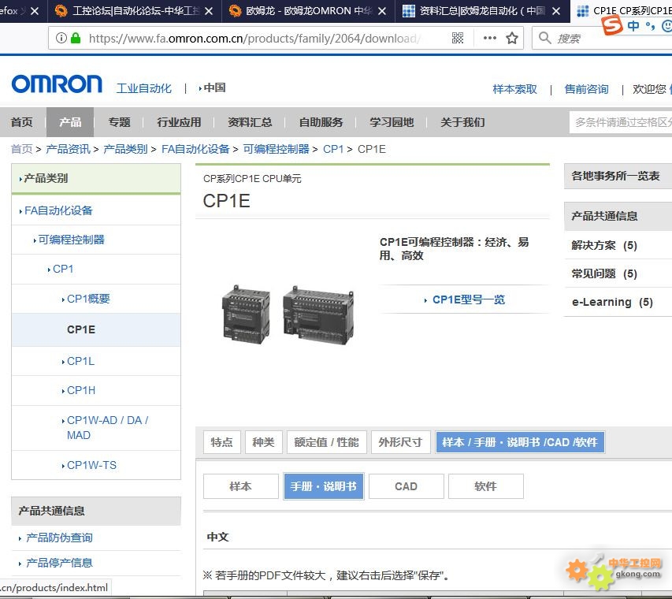Image resolution: width=672 pixels, height=599 pixels.
Task: Click the search magnifier icon in search box
Action: [x=544, y=38]
